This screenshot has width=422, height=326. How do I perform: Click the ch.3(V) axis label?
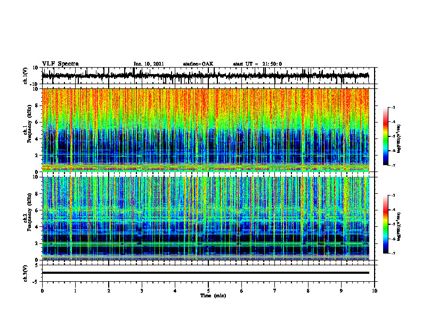point(26,273)
